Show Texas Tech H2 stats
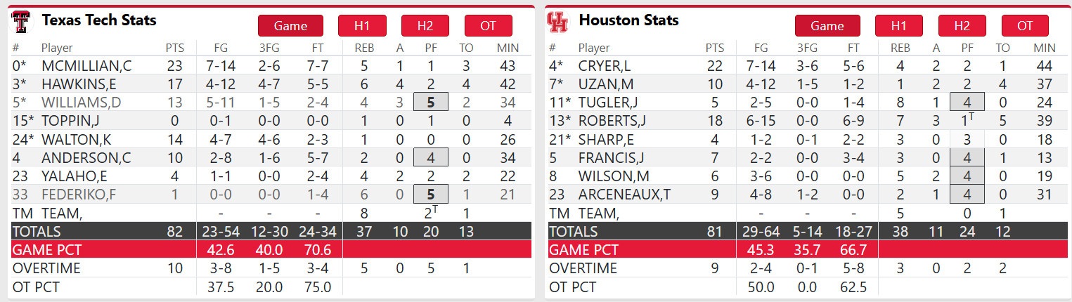1072x302 pixels. tap(425, 26)
